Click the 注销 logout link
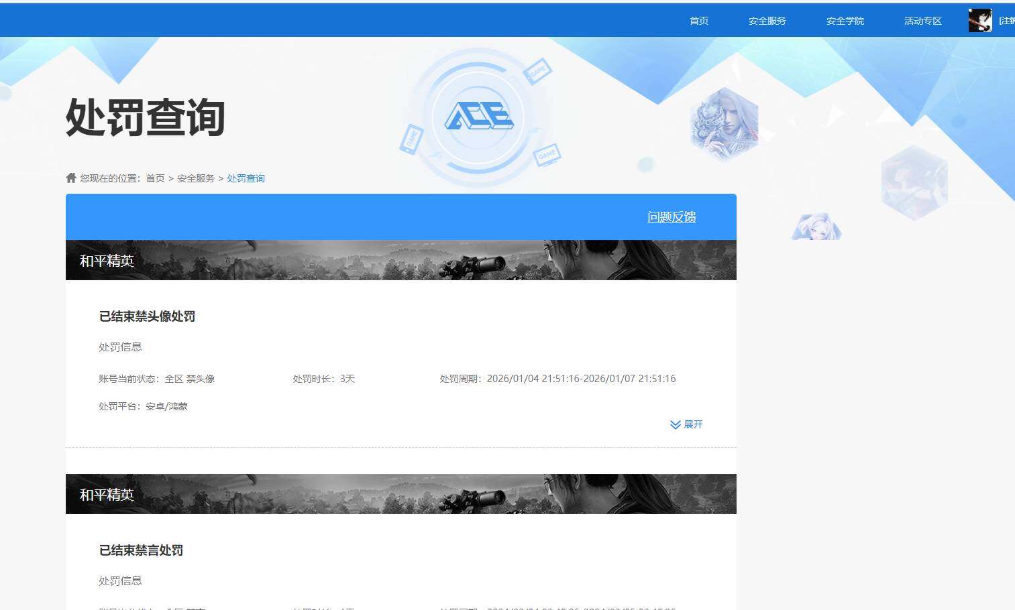Image resolution: width=1015 pixels, height=610 pixels. pyautogui.click(x=1007, y=21)
